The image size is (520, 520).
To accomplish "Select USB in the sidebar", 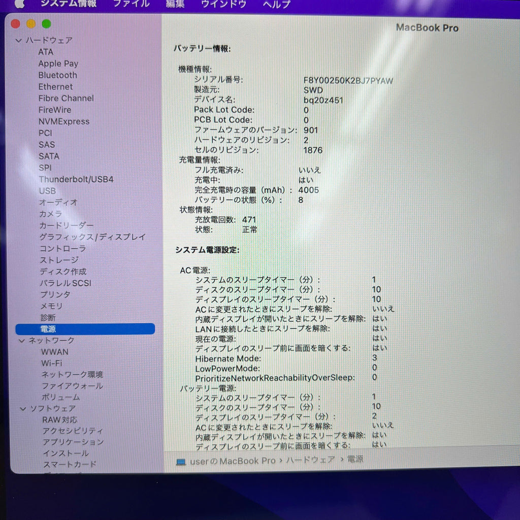I will point(47,191).
